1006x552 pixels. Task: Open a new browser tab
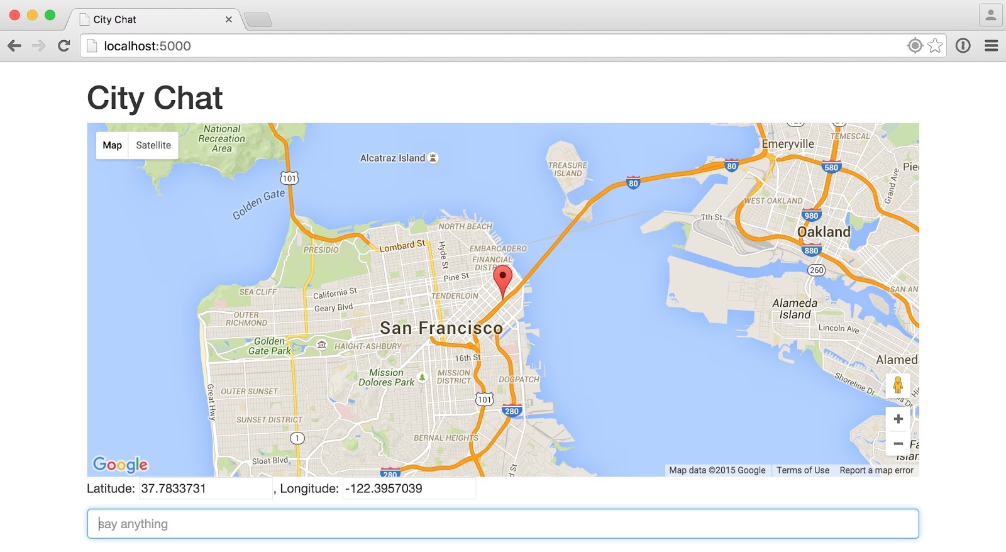tap(258, 20)
